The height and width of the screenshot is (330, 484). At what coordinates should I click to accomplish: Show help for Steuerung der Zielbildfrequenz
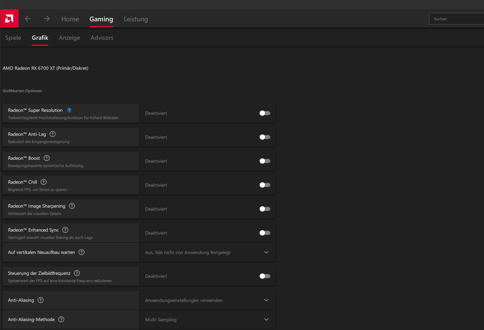77,273
